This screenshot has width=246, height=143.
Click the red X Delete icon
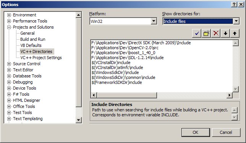coord(216,33)
